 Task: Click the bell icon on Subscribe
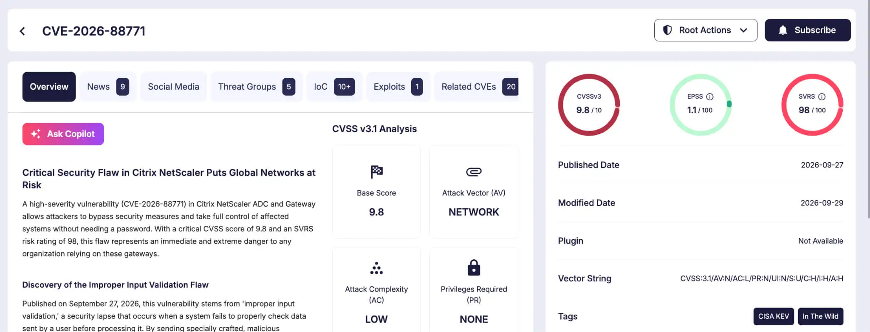coord(782,30)
